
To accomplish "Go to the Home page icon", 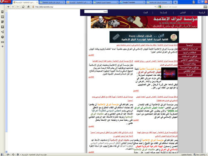I will coord(28,7).
